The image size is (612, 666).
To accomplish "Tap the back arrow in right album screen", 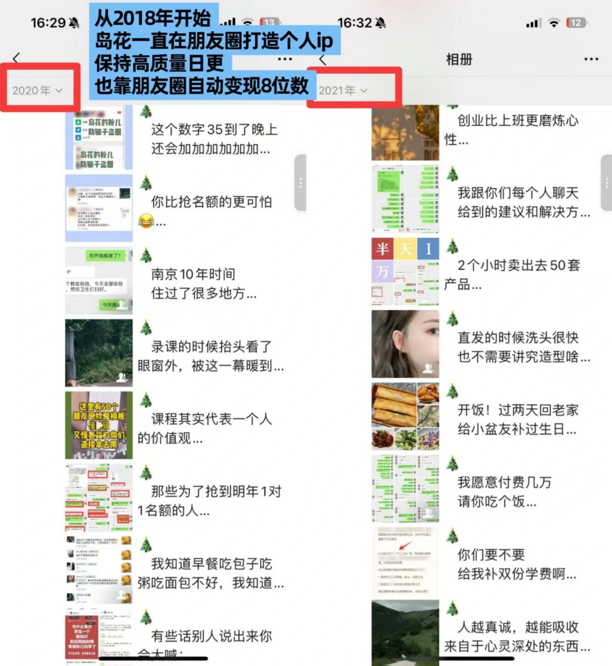I will pyautogui.click(x=323, y=60).
